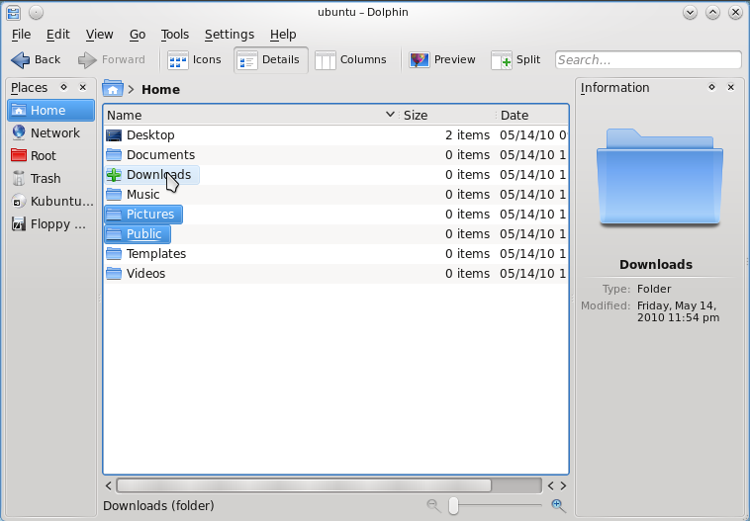Click horizontal scrollbar left arrow
The width and height of the screenshot is (750, 521).
[x=109, y=486]
